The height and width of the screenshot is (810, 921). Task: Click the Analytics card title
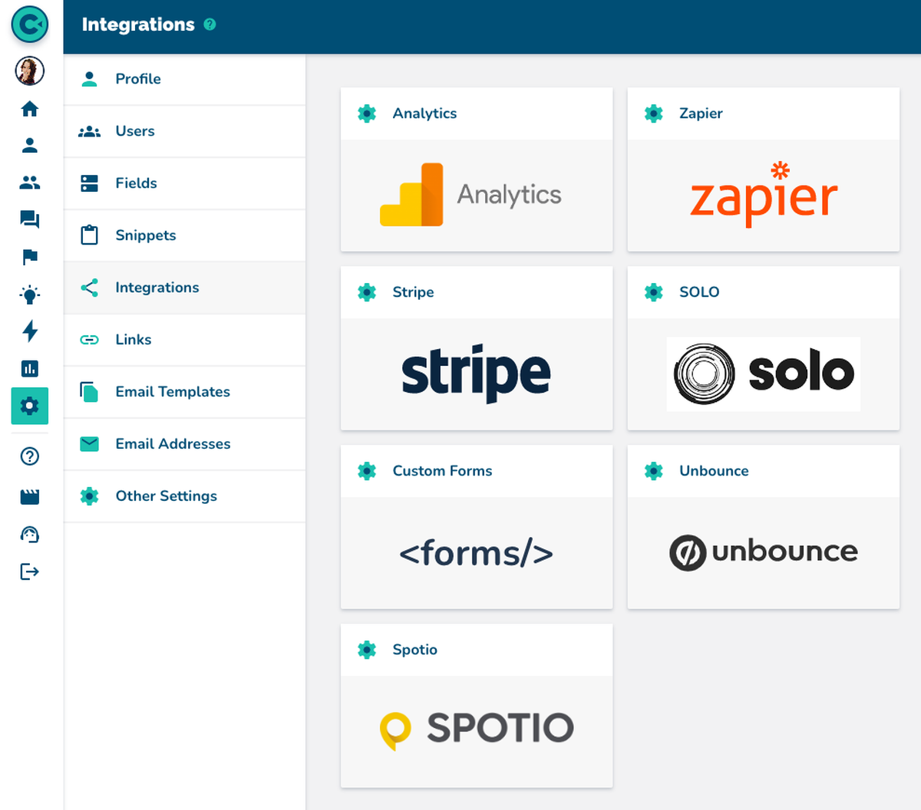pyautogui.click(x=424, y=114)
